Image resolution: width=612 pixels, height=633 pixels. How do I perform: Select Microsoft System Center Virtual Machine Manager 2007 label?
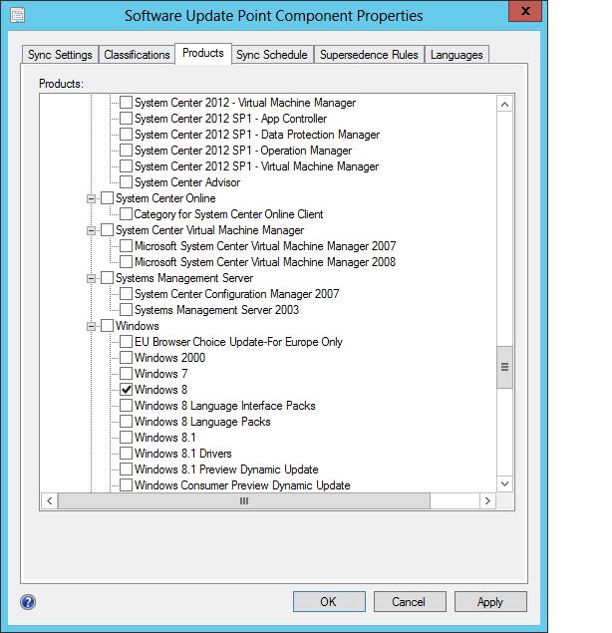265,246
